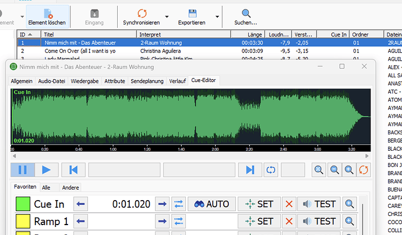Sort by the Interpret column header

point(184,34)
